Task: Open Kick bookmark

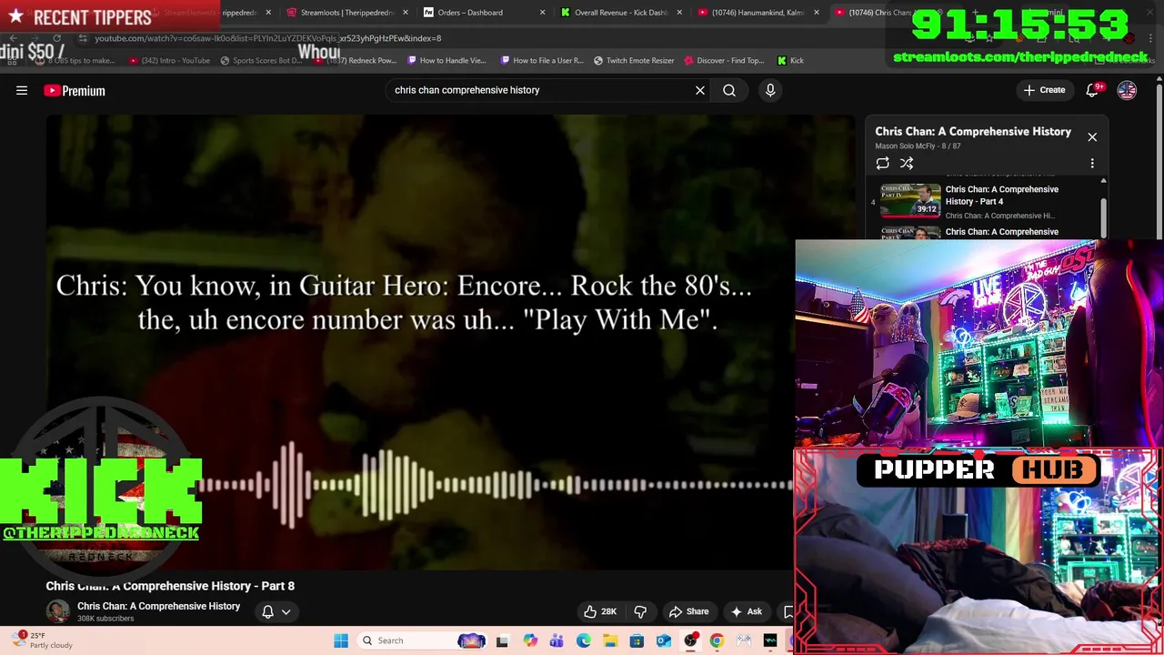Action: point(790,60)
